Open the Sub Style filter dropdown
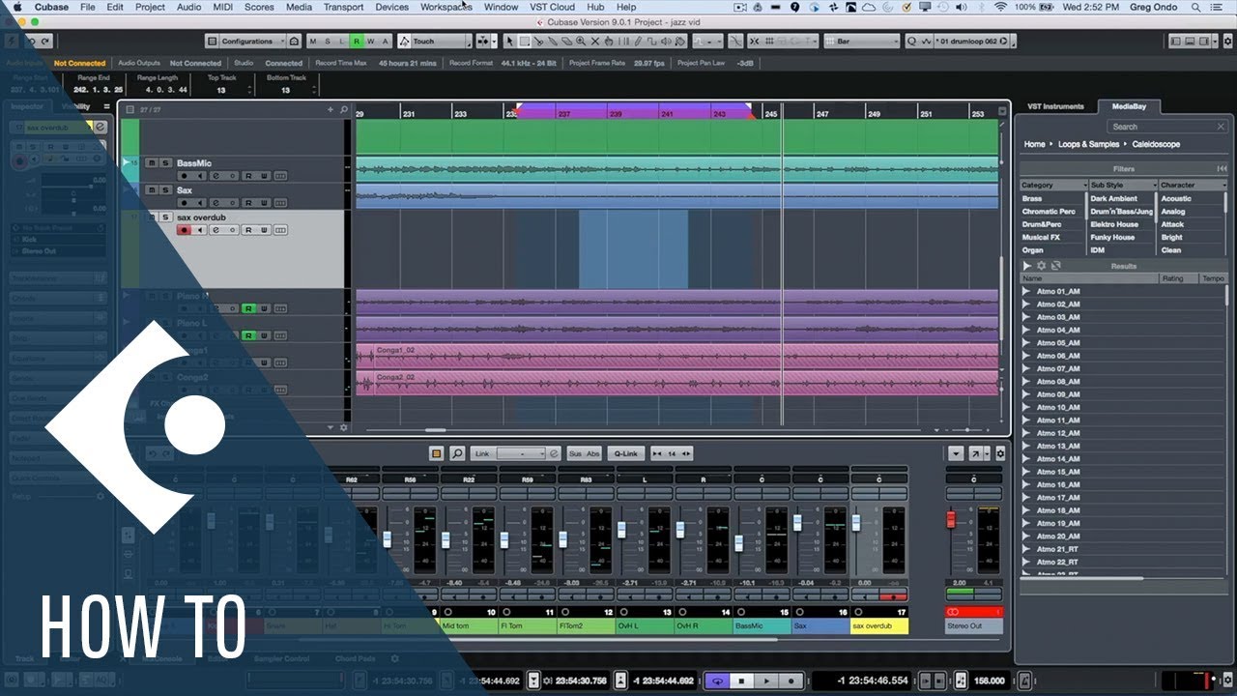This screenshot has width=1237, height=696. (x=1124, y=186)
